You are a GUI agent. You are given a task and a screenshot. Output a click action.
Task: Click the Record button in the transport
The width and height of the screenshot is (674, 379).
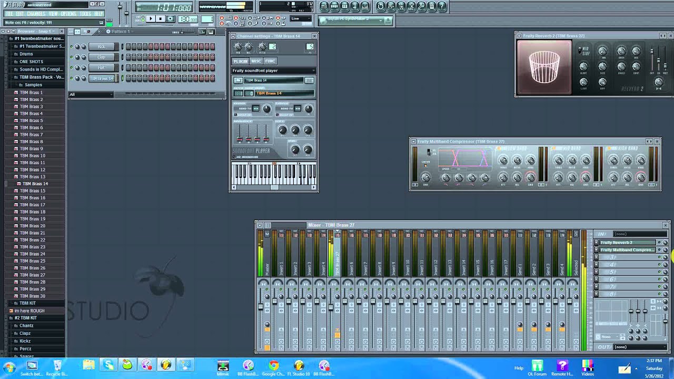point(170,19)
